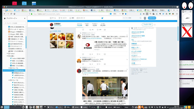Switch to the first Twitter tab
The image size is (194, 109).
coord(9,10)
